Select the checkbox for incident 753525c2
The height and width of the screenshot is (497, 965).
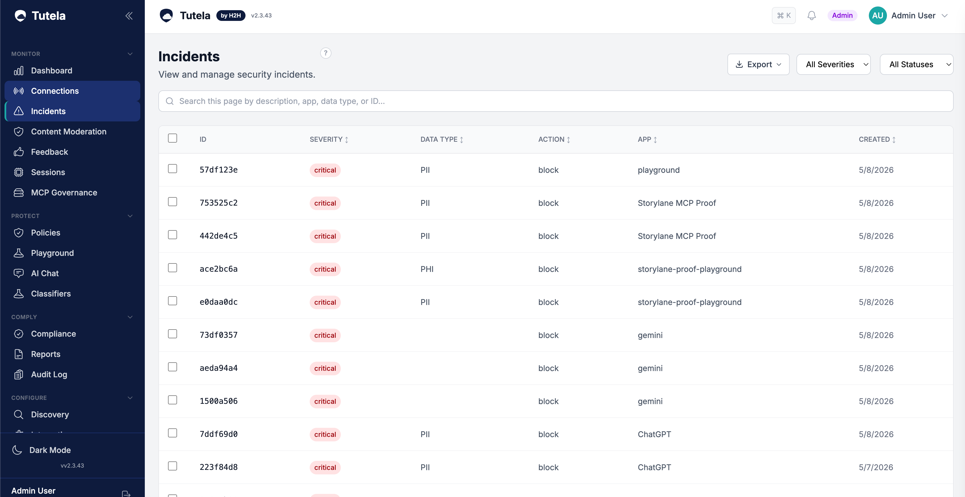172,202
